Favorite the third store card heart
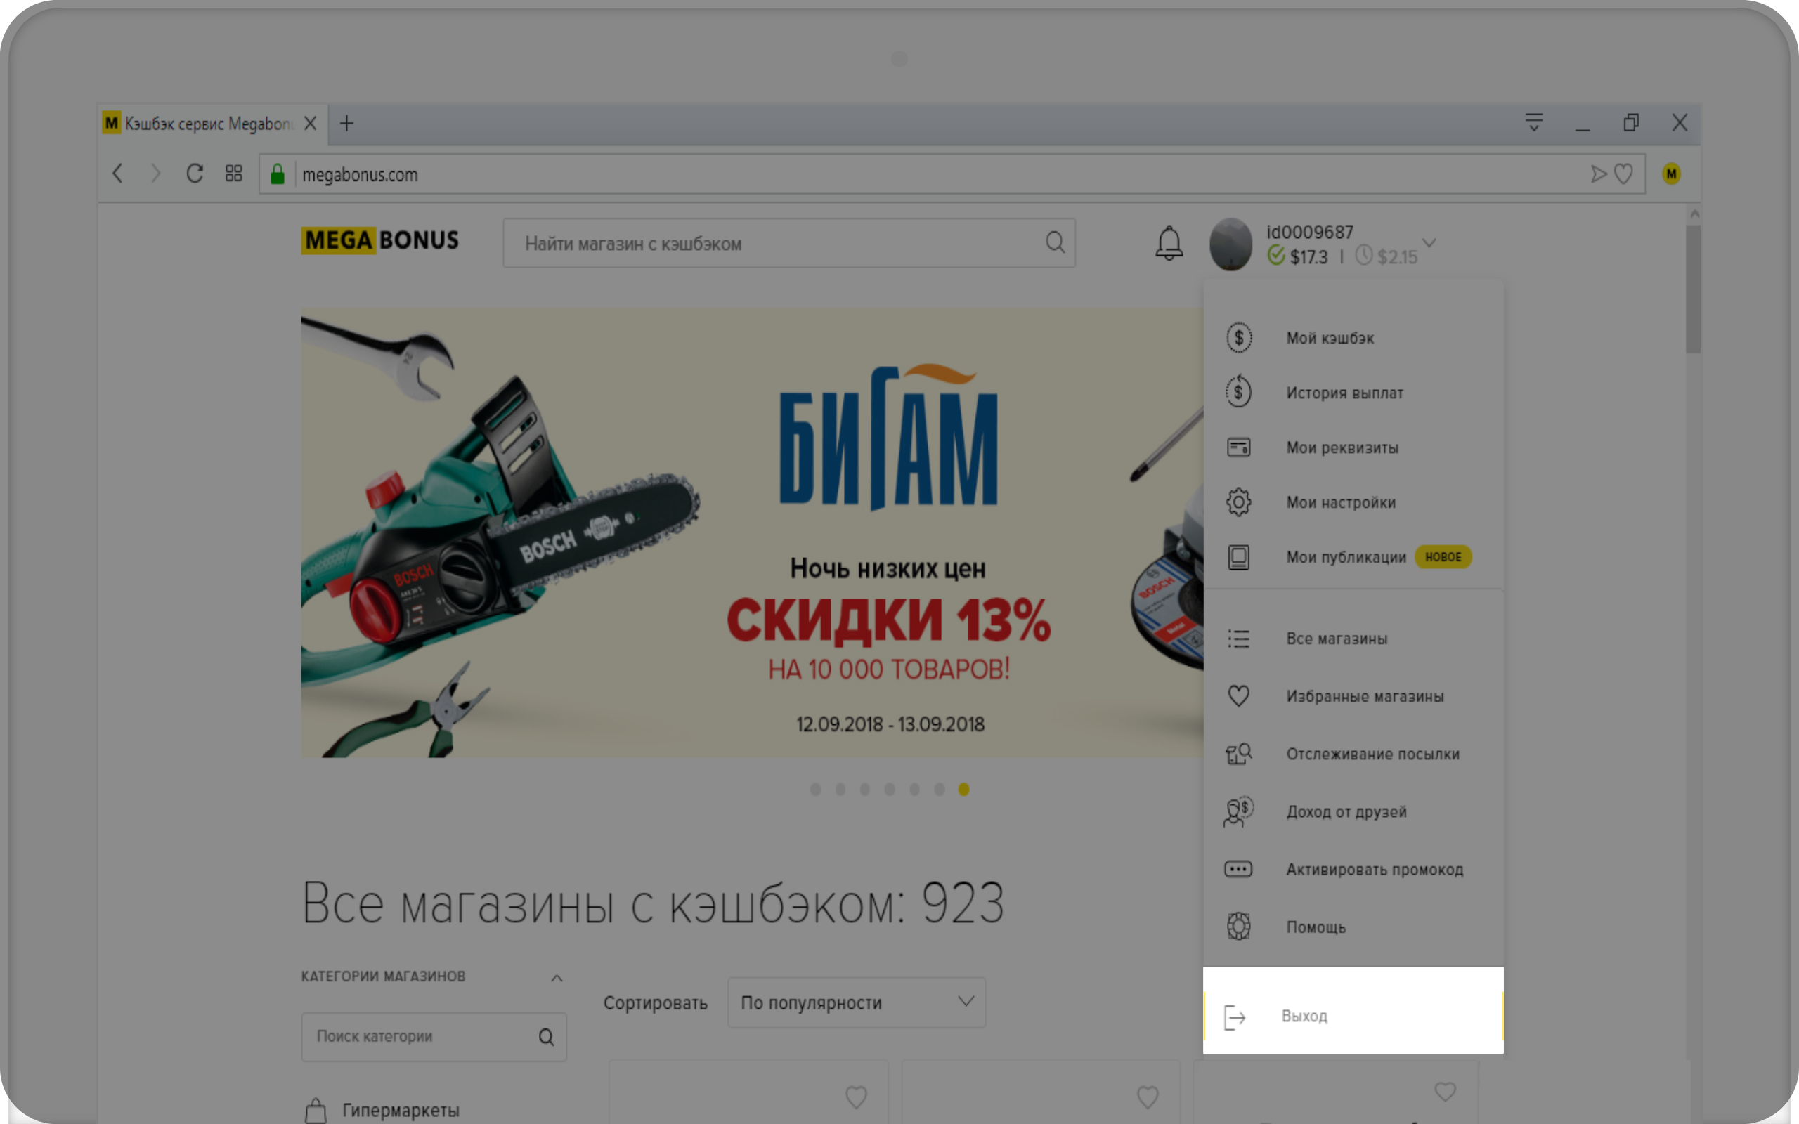The height and width of the screenshot is (1124, 1799). point(1445,1091)
